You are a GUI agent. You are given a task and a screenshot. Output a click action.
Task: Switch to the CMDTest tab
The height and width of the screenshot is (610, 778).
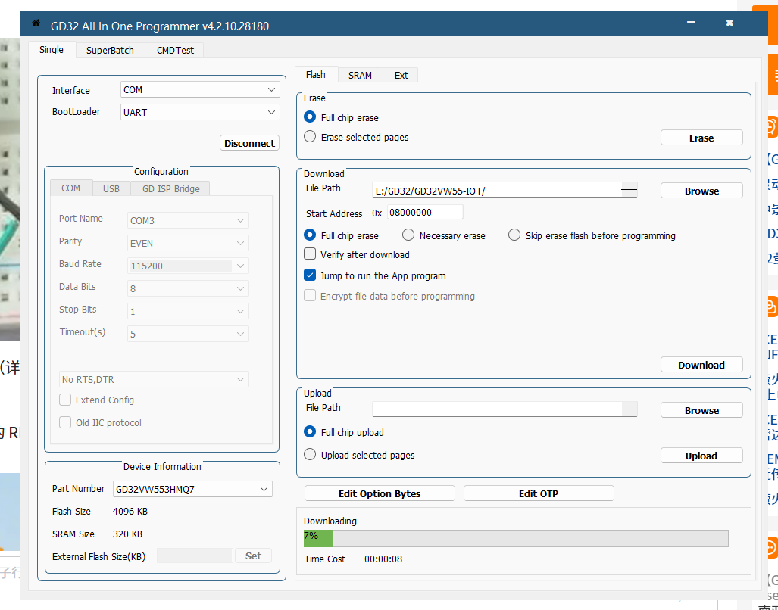coord(175,50)
